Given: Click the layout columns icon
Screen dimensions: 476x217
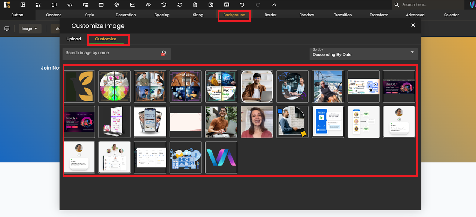Looking at the screenshot, I should pyautogui.click(x=23, y=5).
